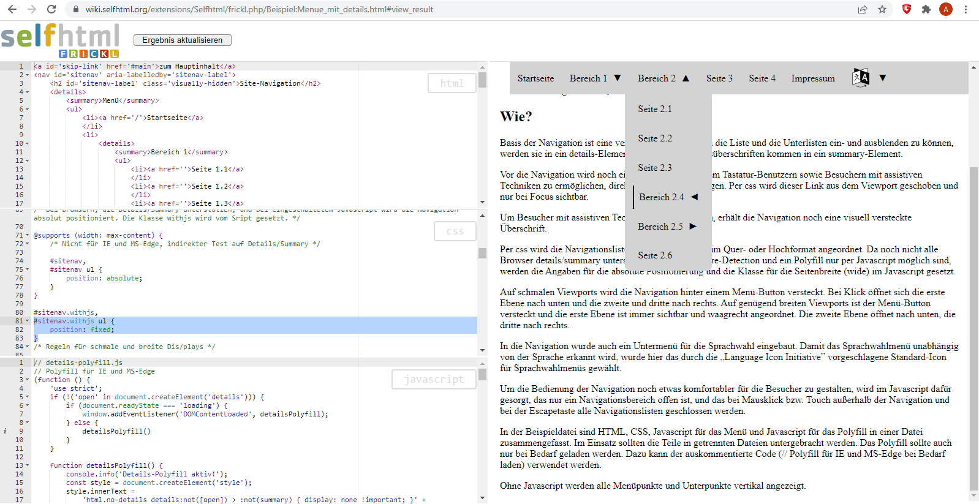Click the result page scrollbar thumb
The height and width of the screenshot is (504, 979).
pos(973,328)
